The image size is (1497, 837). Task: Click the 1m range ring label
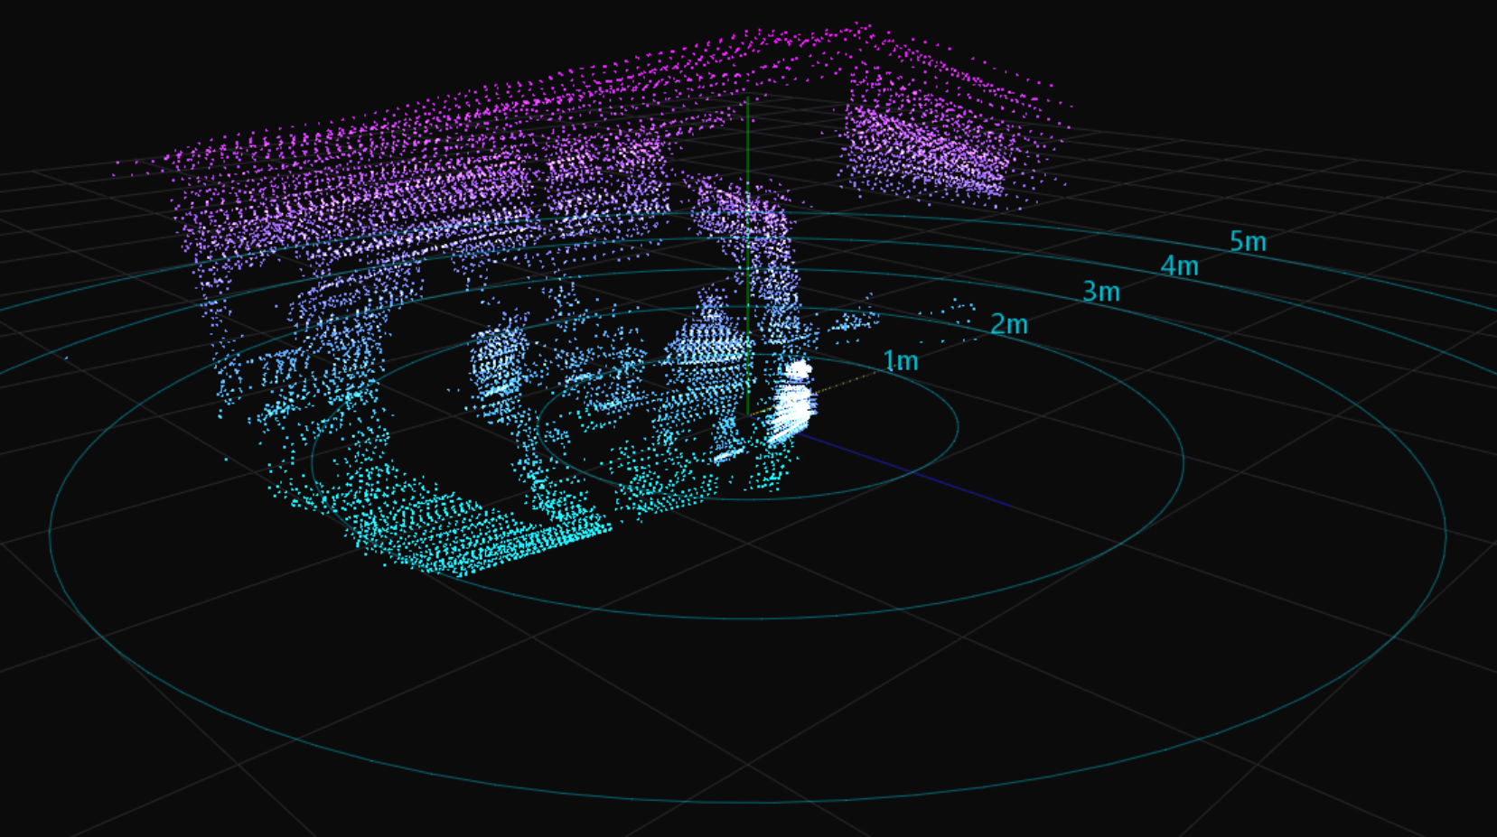pos(900,361)
